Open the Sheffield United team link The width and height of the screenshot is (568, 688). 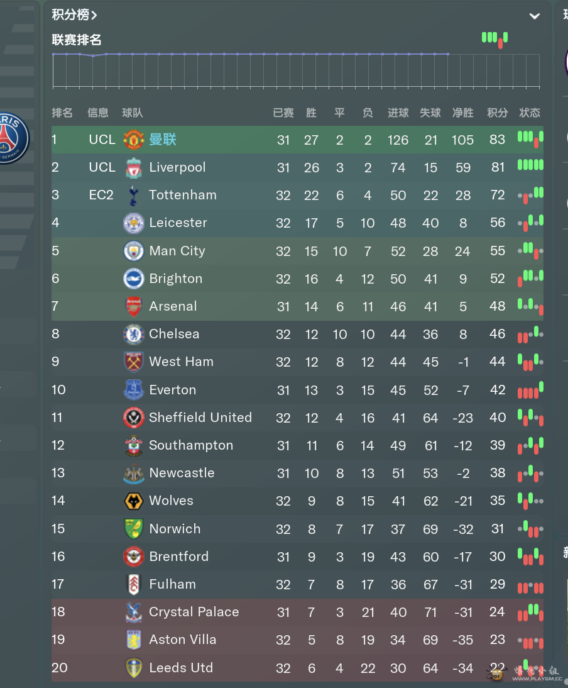[x=200, y=418]
